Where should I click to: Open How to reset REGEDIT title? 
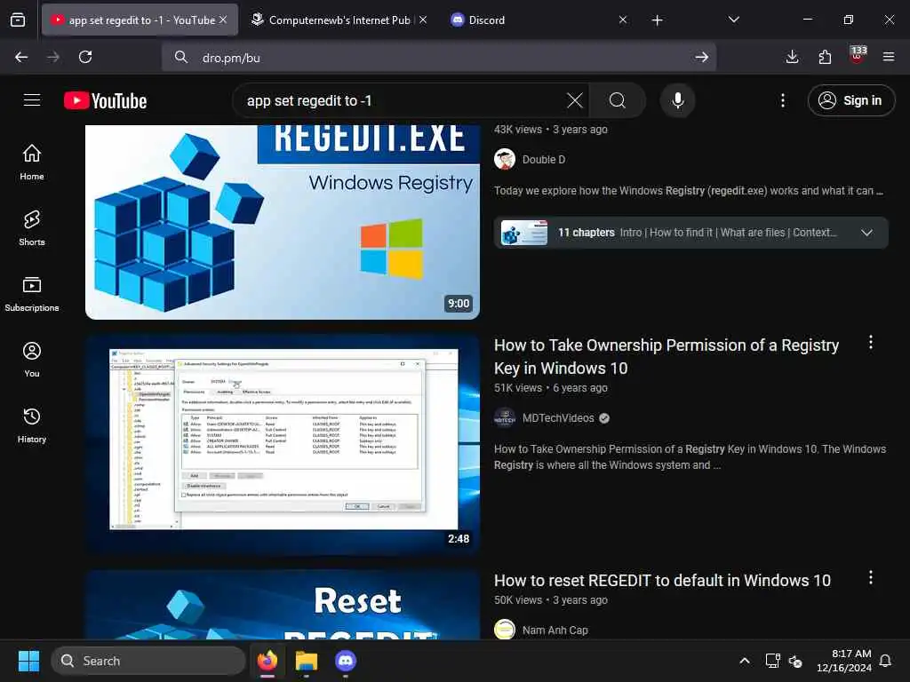coord(662,581)
